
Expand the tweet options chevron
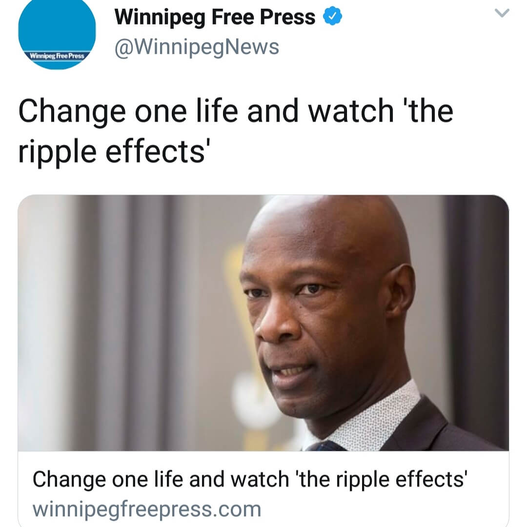(502, 13)
